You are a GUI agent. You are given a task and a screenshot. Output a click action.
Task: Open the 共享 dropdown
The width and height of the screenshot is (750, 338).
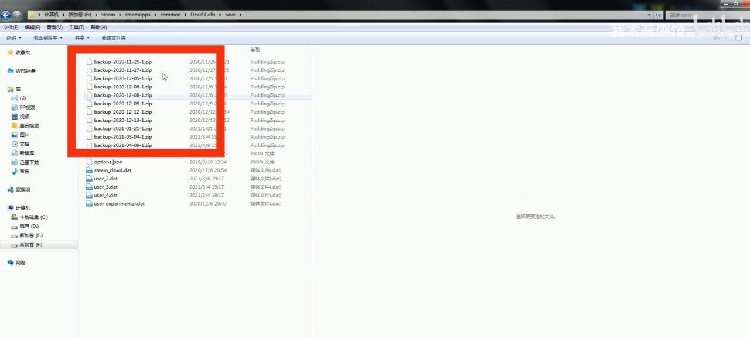pyautogui.click(x=82, y=38)
